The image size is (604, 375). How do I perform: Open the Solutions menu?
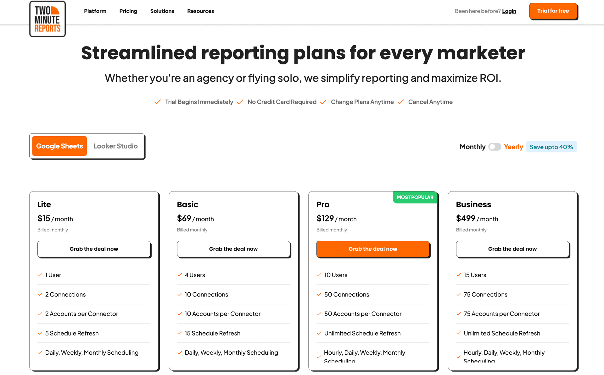click(x=162, y=11)
